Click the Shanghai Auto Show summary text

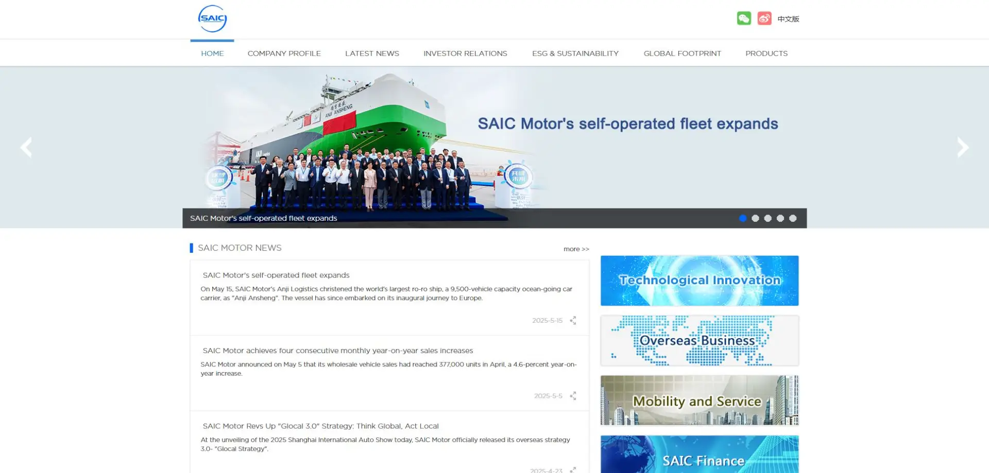[385, 444]
